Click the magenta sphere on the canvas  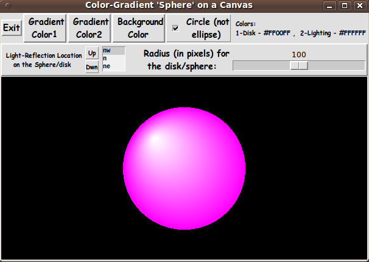point(184,169)
